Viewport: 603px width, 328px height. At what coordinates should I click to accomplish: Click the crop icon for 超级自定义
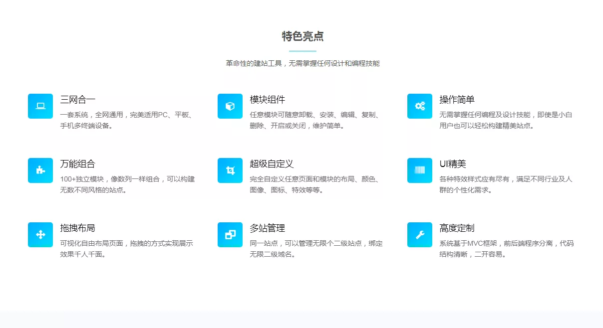pos(230,170)
